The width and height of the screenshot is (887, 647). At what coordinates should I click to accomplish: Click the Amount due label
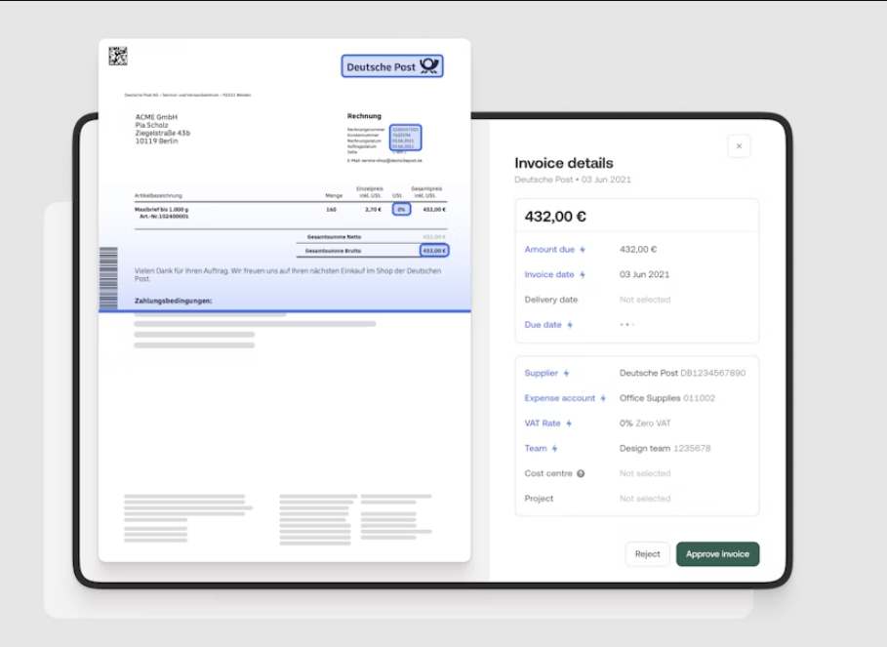click(x=549, y=250)
